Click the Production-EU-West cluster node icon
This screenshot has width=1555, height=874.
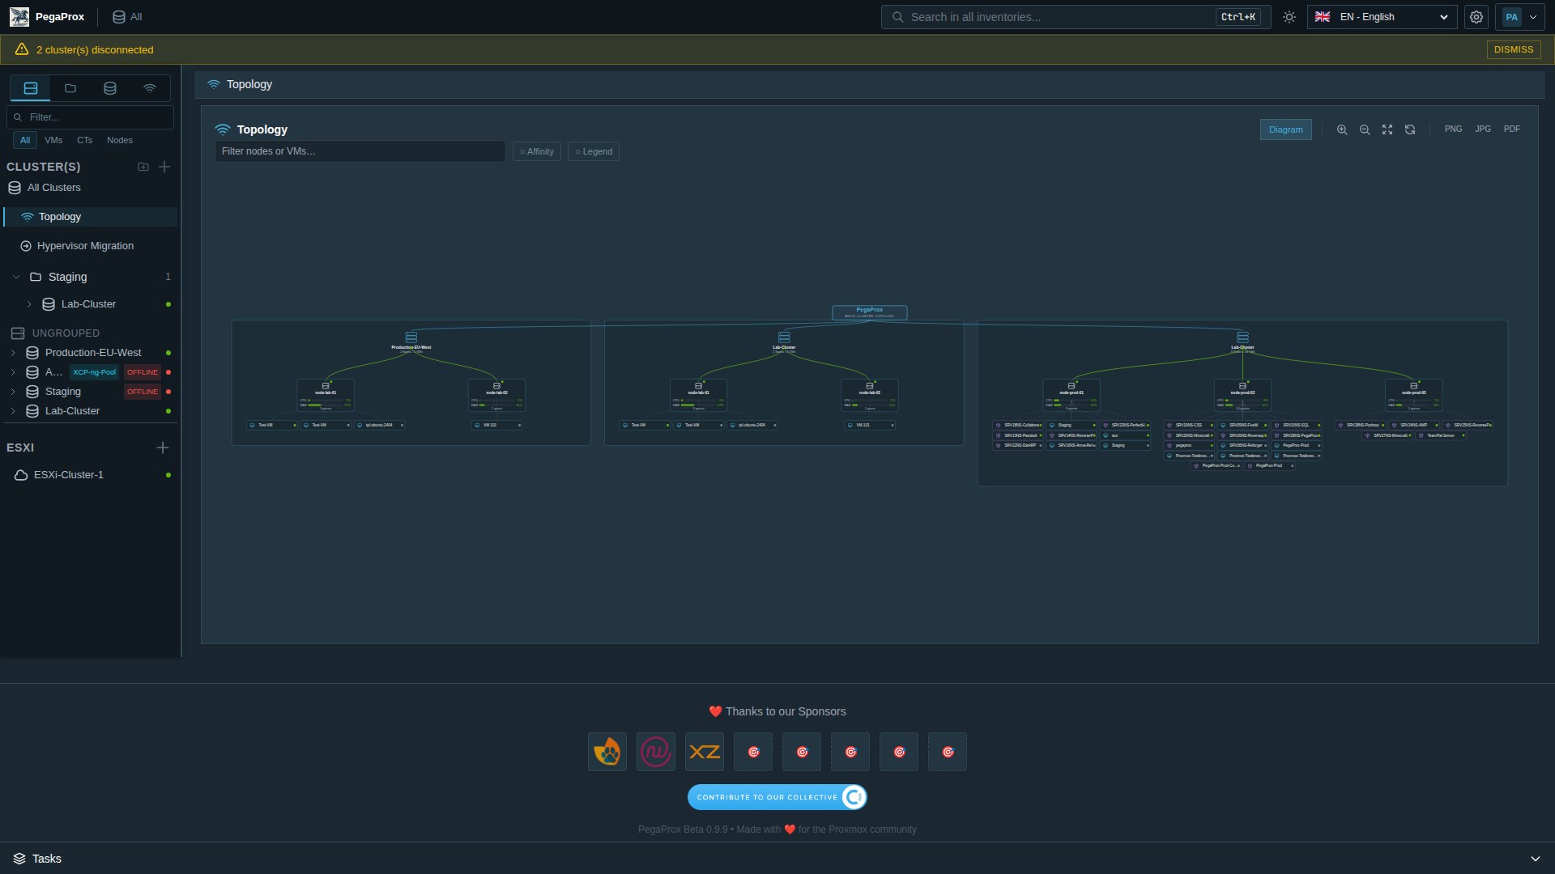411,337
